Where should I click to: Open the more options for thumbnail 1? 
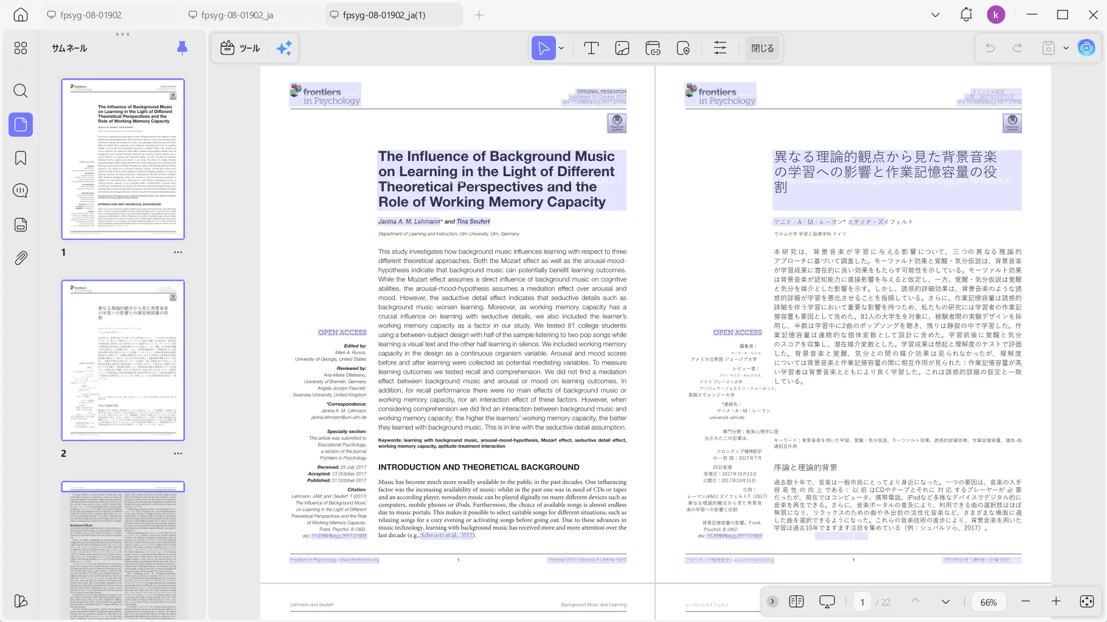pos(178,252)
